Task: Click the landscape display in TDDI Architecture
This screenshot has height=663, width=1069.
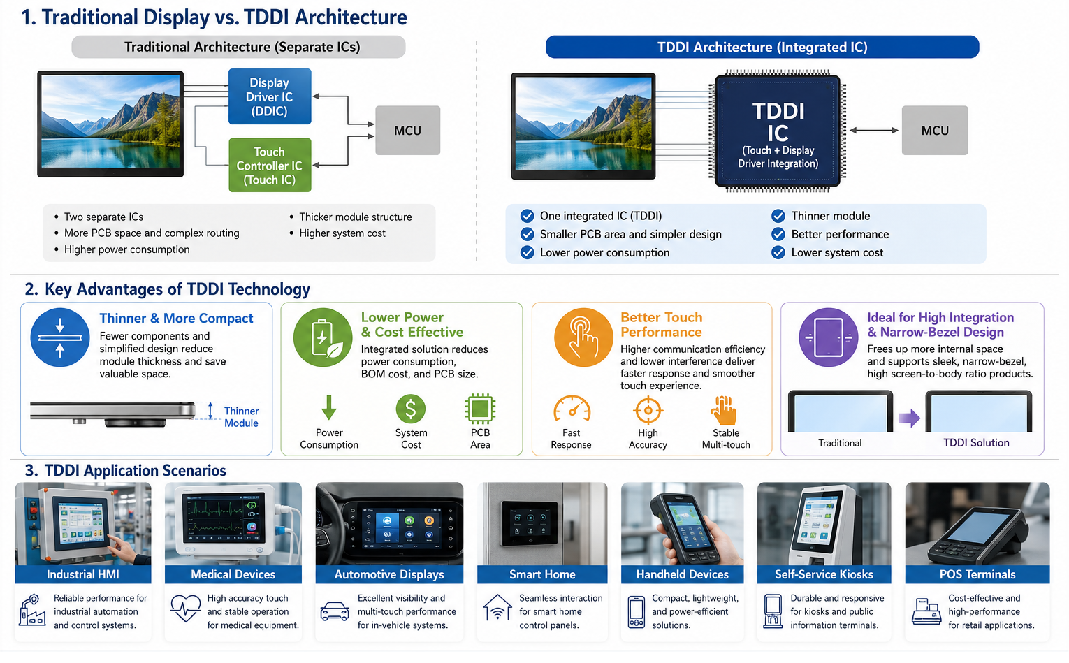Action: [584, 126]
